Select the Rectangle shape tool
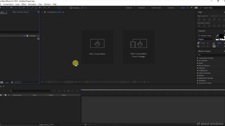 (20, 8)
